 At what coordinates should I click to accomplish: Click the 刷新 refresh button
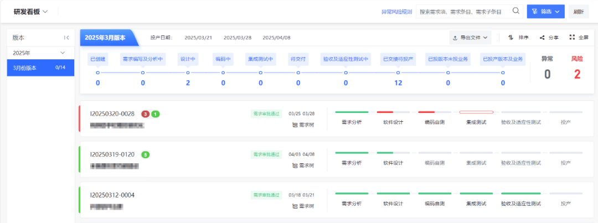tap(578, 12)
